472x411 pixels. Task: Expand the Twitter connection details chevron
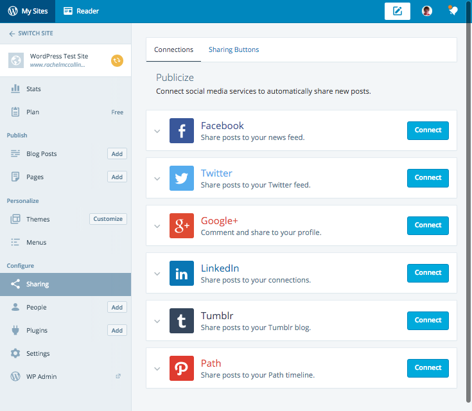tap(157, 179)
